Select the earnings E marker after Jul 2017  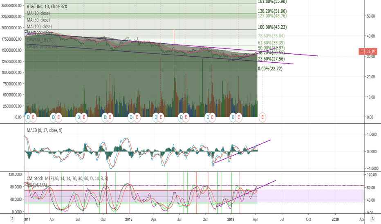click(x=84, y=117)
